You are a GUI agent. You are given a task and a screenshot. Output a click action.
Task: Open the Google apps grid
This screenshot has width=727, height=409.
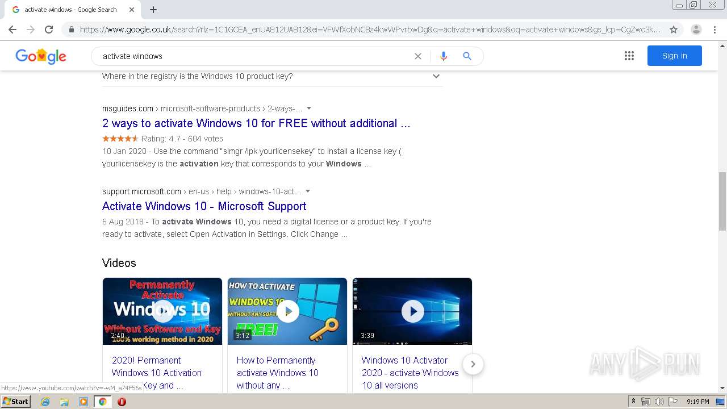(x=629, y=56)
